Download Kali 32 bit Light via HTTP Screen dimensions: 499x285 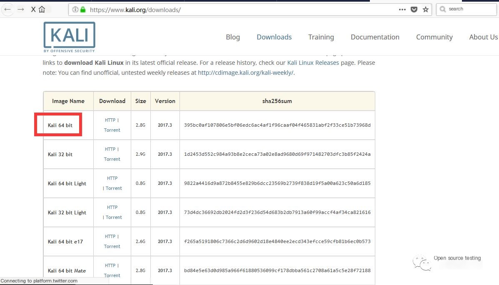coord(112,207)
